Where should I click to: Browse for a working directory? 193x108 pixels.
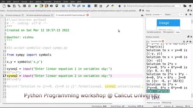(x=185, y=6)
